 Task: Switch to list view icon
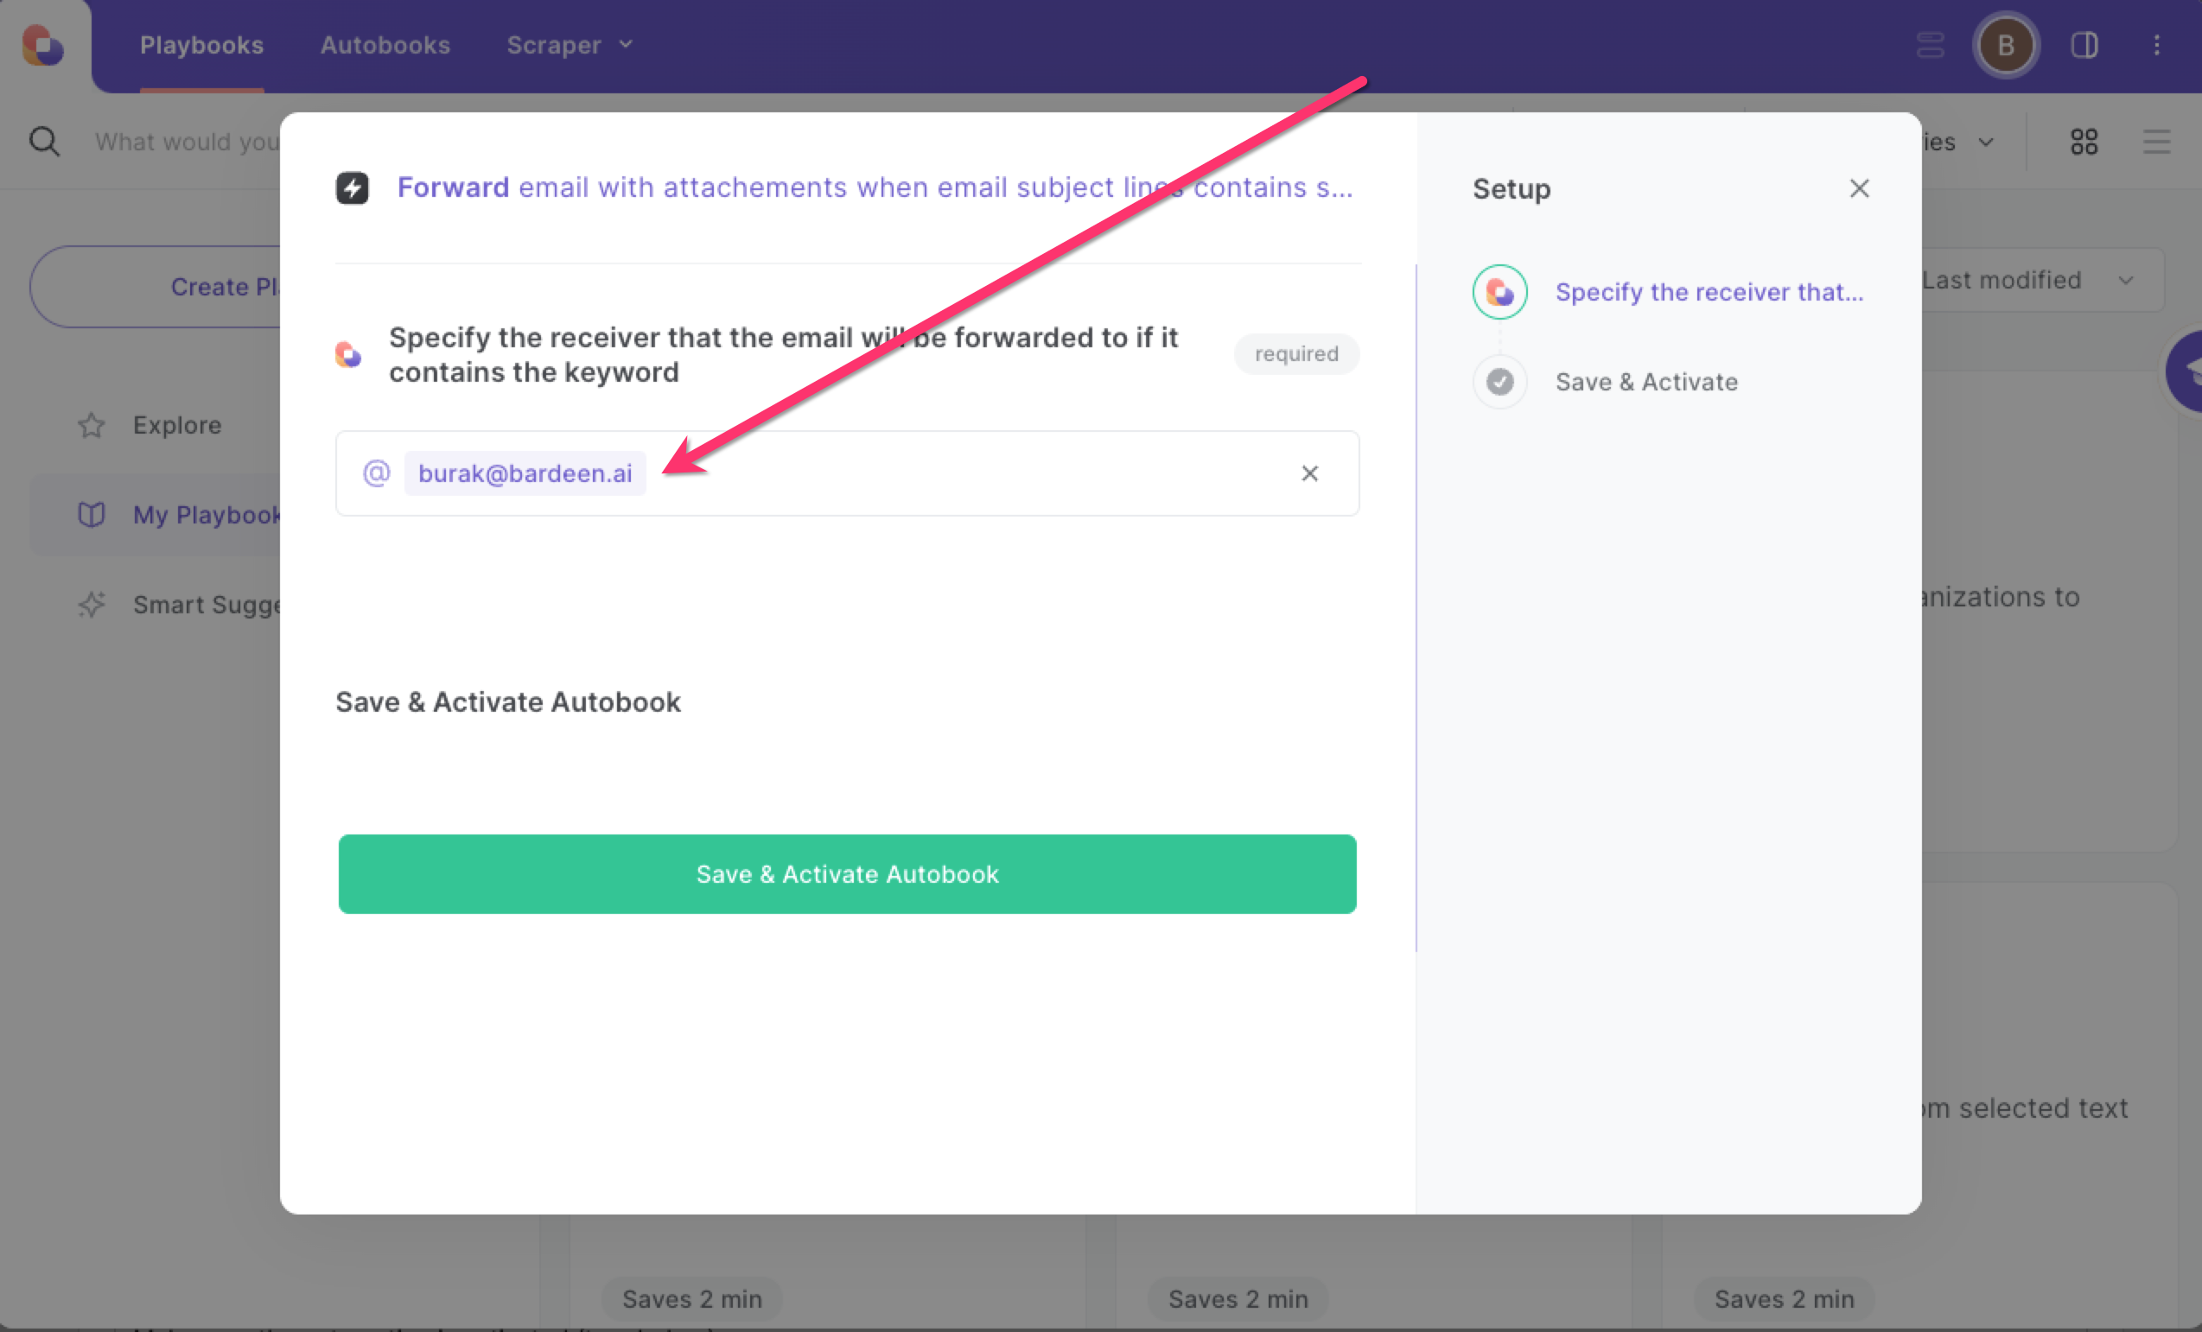click(x=2157, y=141)
